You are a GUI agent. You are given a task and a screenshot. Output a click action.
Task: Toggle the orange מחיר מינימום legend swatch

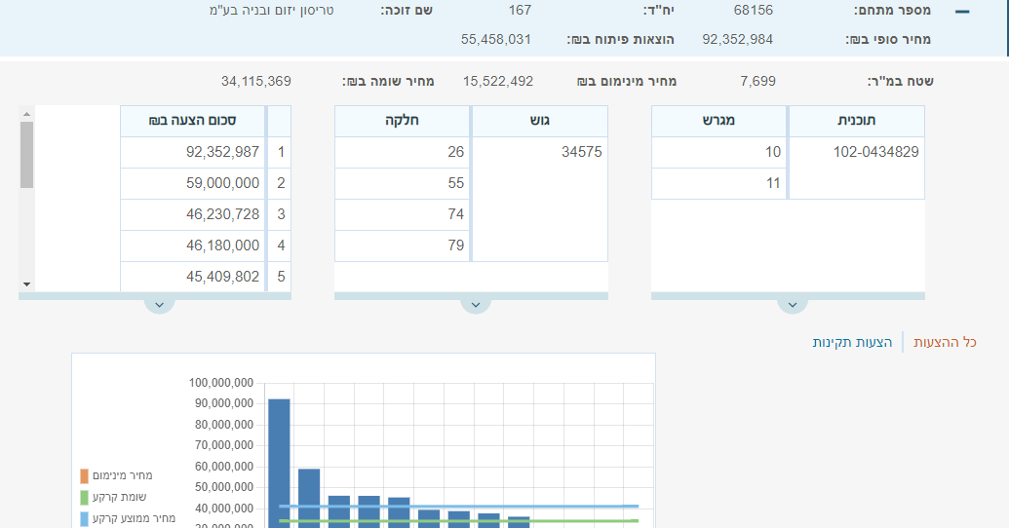(85, 475)
